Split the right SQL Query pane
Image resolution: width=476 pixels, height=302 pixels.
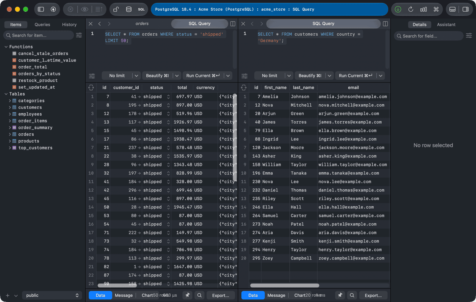(385, 24)
